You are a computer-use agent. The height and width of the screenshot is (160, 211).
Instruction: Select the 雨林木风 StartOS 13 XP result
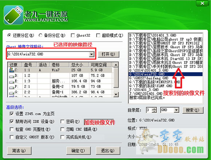tap(166, 59)
